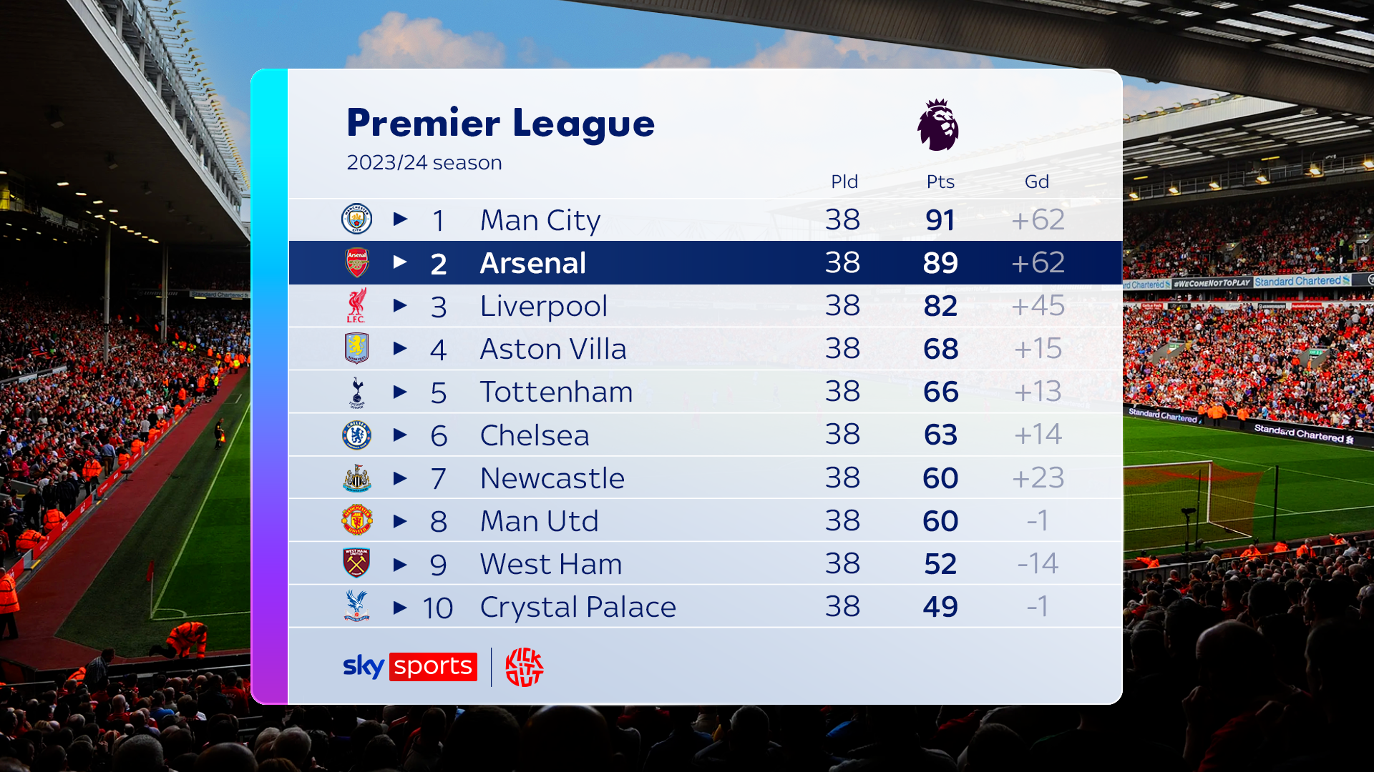This screenshot has height=772, width=1374.
Task: Expand the arrow beside Liverpool
Action: tap(400, 306)
